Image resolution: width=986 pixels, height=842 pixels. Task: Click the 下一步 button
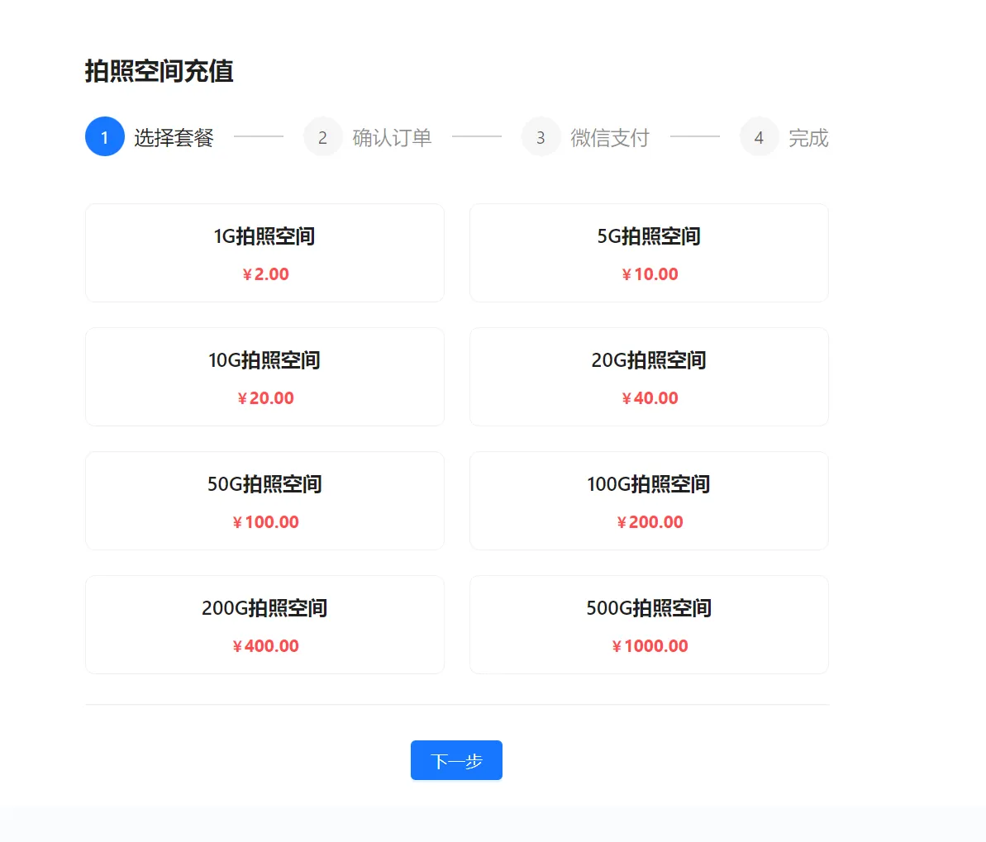click(x=456, y=760)
